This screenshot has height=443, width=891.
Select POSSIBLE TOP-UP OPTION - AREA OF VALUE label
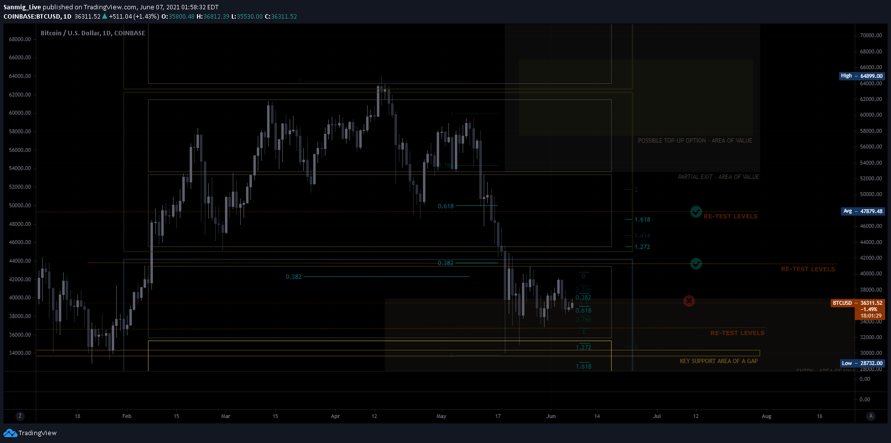click(x=695, y=141)
